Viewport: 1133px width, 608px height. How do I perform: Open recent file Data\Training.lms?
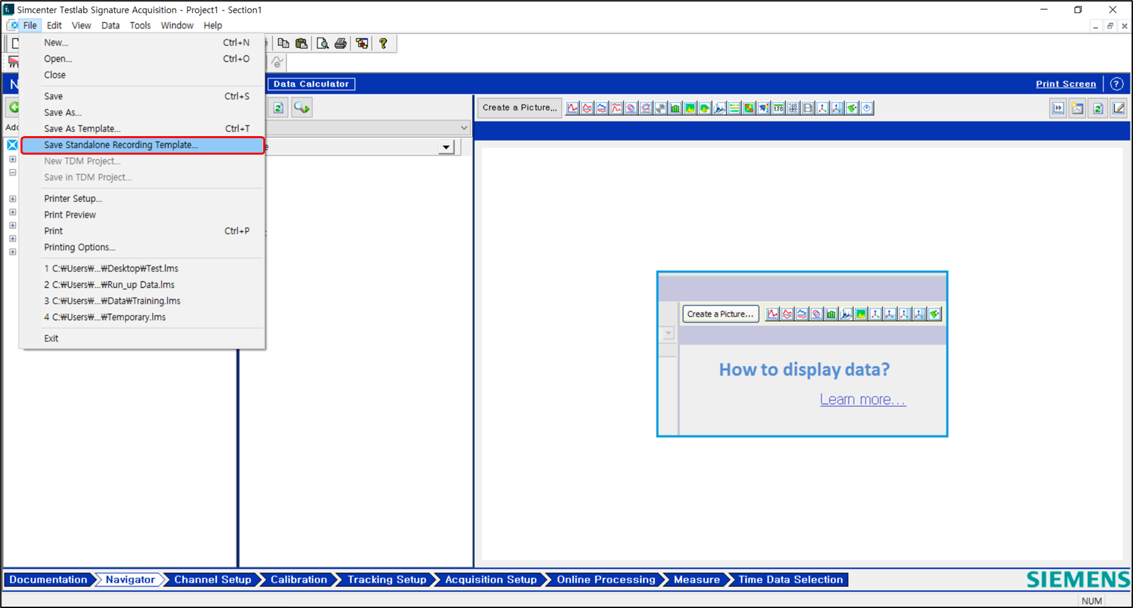click(x=143, y=301)
